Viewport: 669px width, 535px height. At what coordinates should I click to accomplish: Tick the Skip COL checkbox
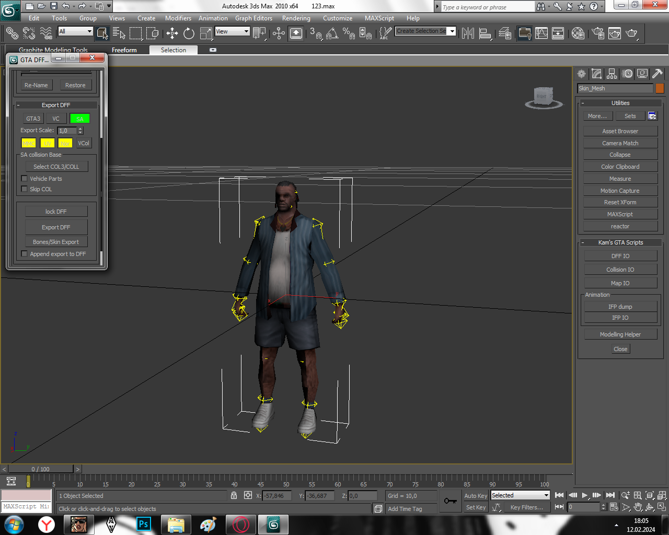tap(24, 189)
